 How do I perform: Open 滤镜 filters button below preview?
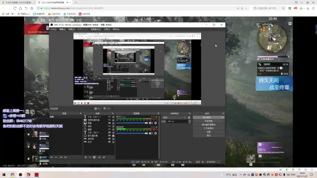pos(107,108)
